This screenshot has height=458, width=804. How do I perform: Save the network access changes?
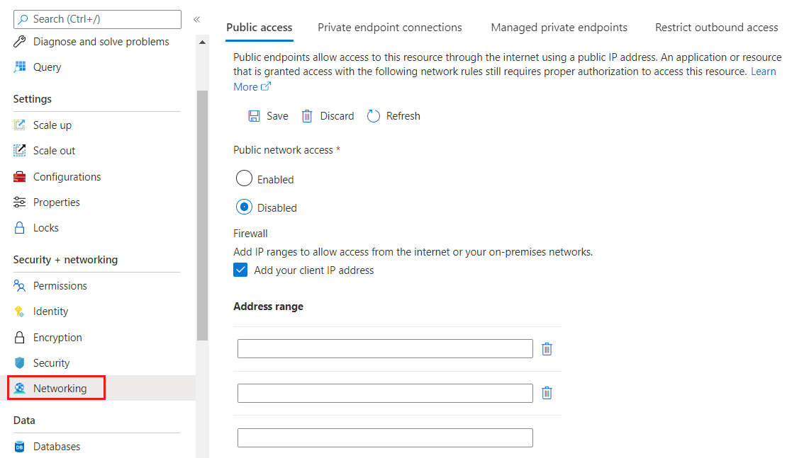click(x=268, y=115)
